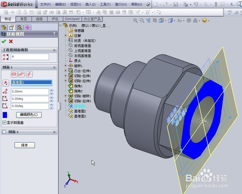The image size is (242, 194).
Task: Expand the 凸台-拉伸1 feature node
Action: [65, 70]
